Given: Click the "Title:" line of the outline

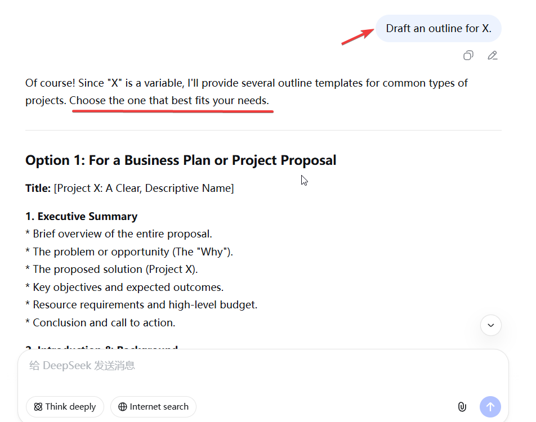Looking at the screenshot, I should click(129, 188).
